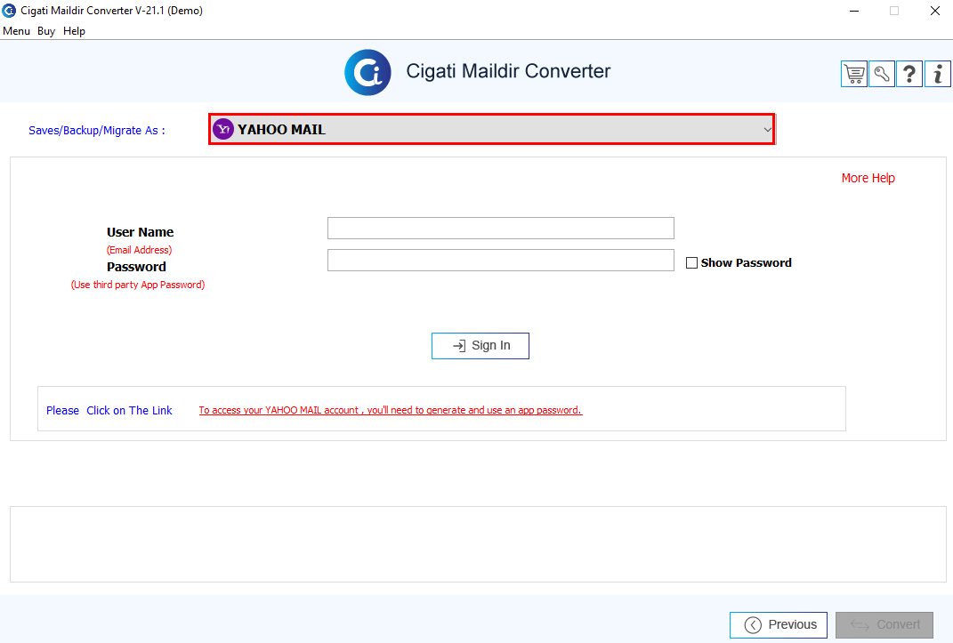
Task: Open the Menu menu
Action: [x=16, y=31]
